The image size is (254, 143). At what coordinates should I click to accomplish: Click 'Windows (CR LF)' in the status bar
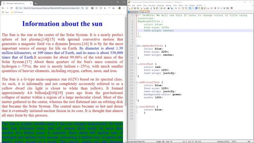[223, 141]
